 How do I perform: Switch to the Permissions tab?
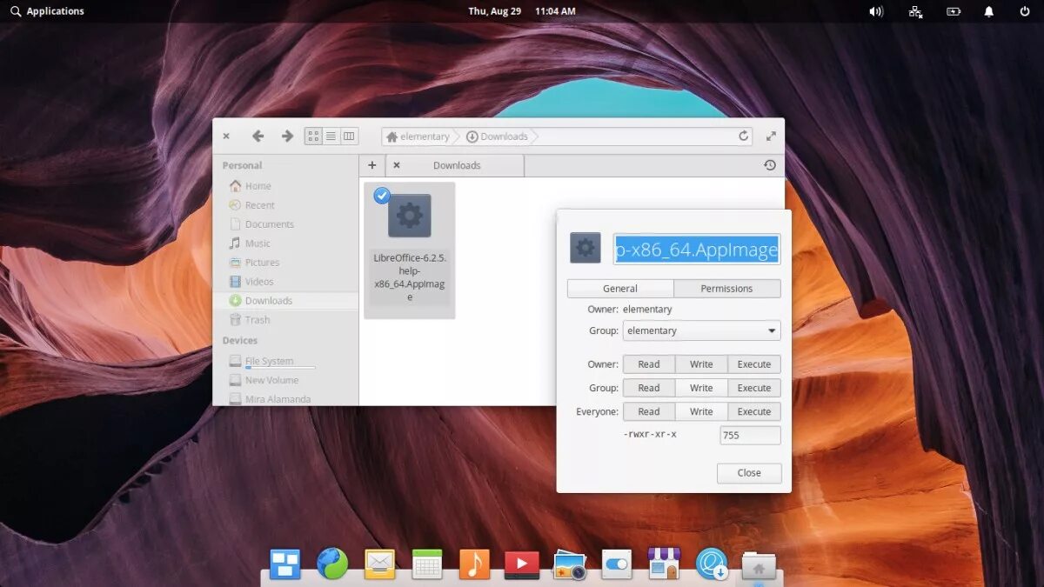point(727,289)
